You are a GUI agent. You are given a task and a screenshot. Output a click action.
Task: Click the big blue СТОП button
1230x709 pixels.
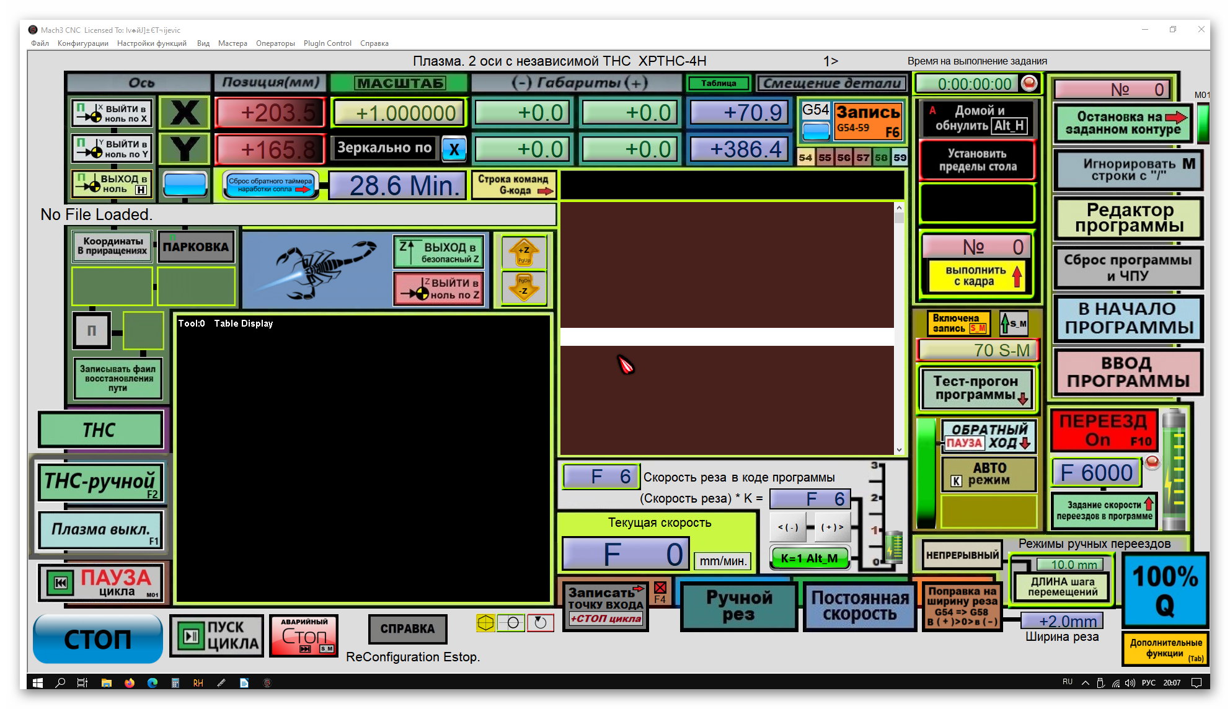pos(97,639)
